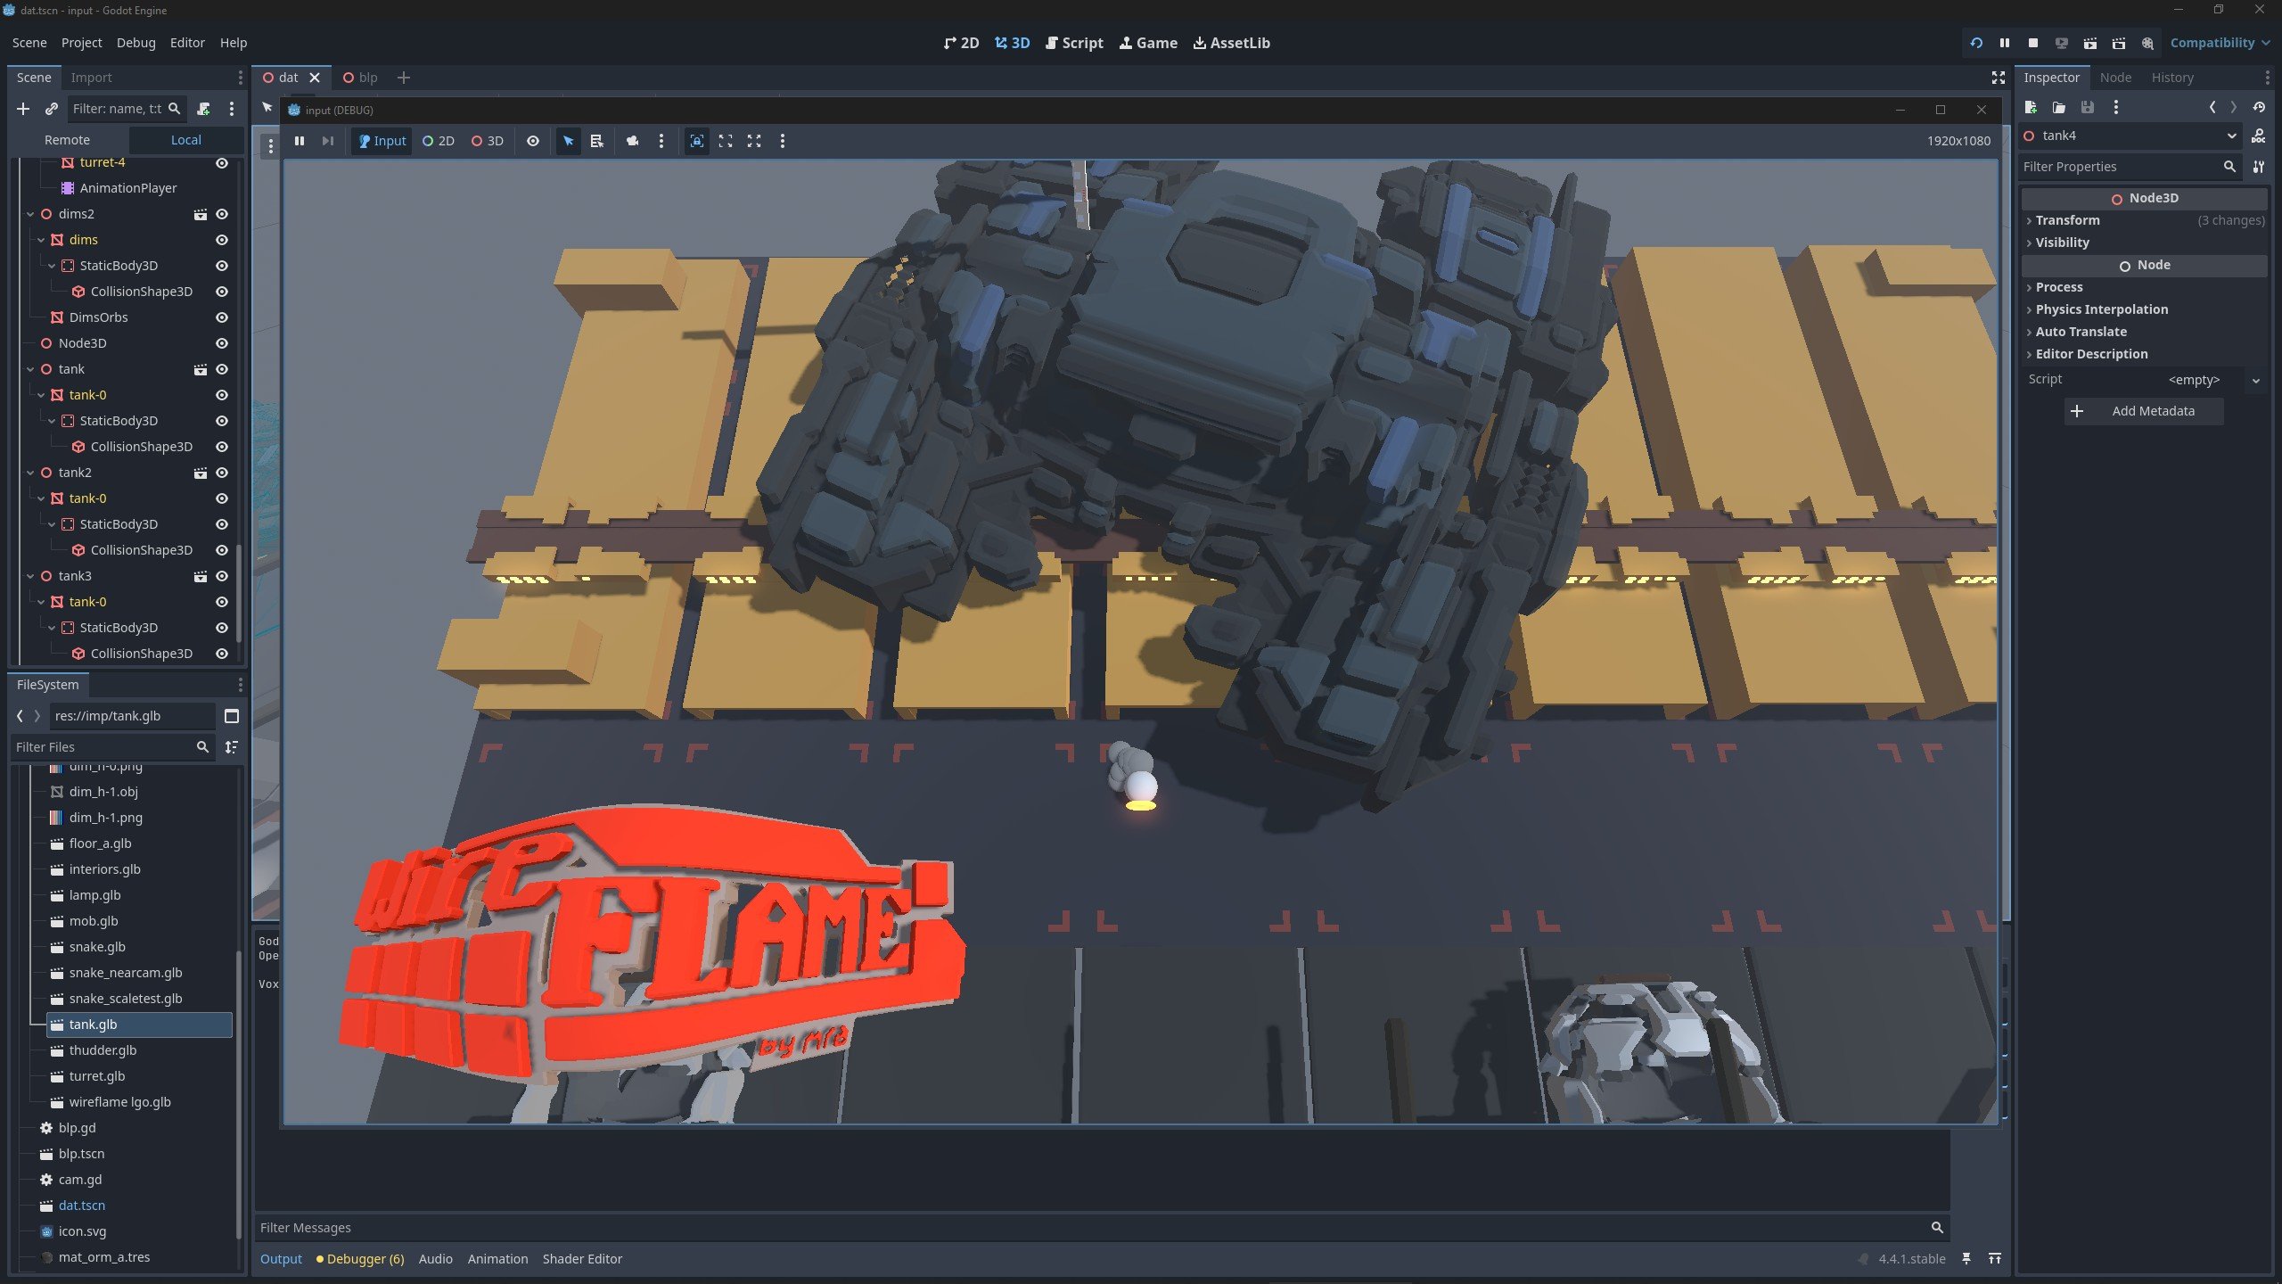Reload the running project
This screenshot has width=2282, height=1284.
coord(1975,43)
